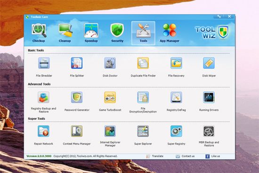Click the Advanced Tools heading
Screen dimensions: 259x173
point(39,84)
